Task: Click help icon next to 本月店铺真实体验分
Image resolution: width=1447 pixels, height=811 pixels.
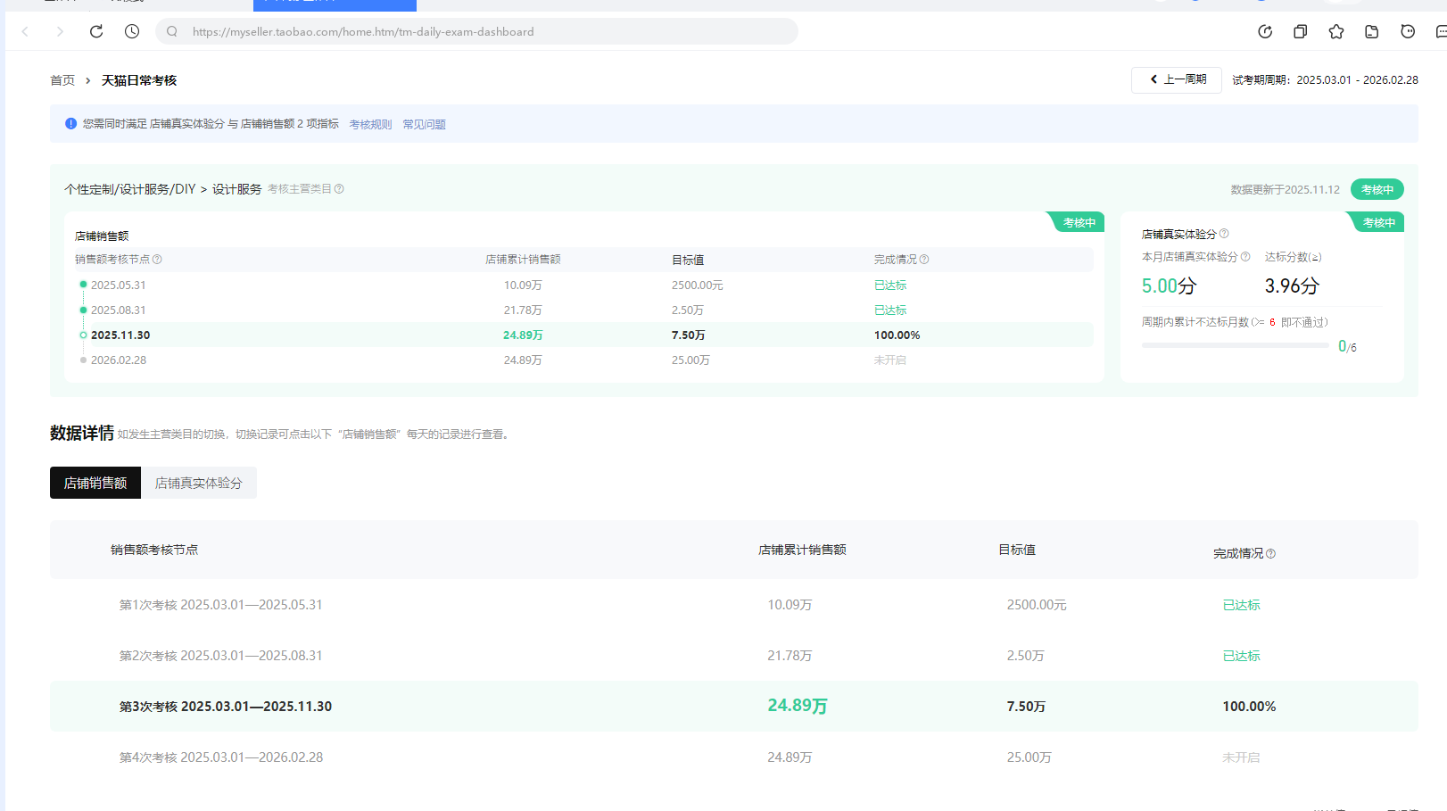Action: pos(1245,257)
